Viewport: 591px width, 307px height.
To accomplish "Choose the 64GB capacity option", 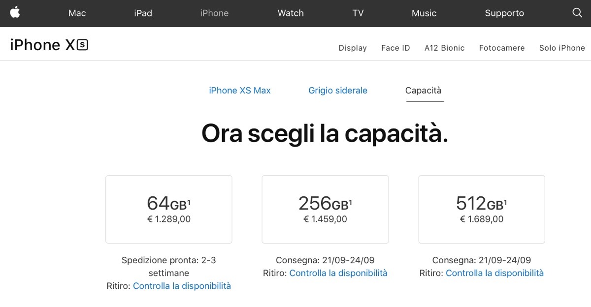I will click(169, 209).
